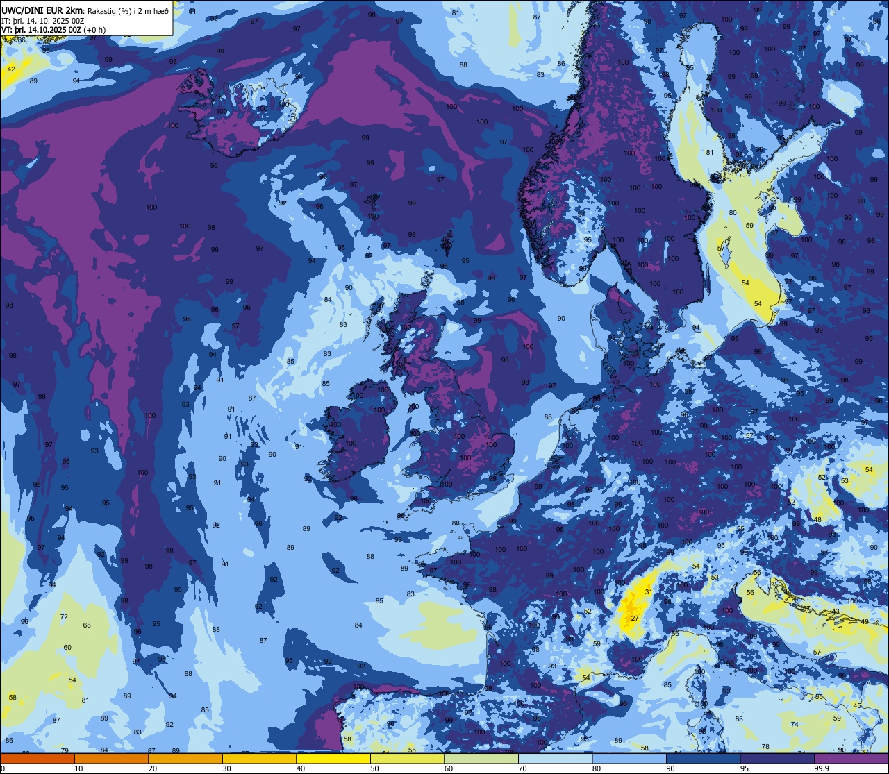Click the '45' humidity value on the map
Screen dimensions: 889x774
(x=857, y=705)
